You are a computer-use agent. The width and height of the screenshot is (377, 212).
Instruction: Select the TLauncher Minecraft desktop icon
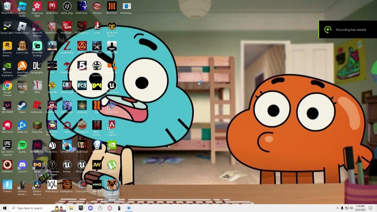click(x=37, y=127)
